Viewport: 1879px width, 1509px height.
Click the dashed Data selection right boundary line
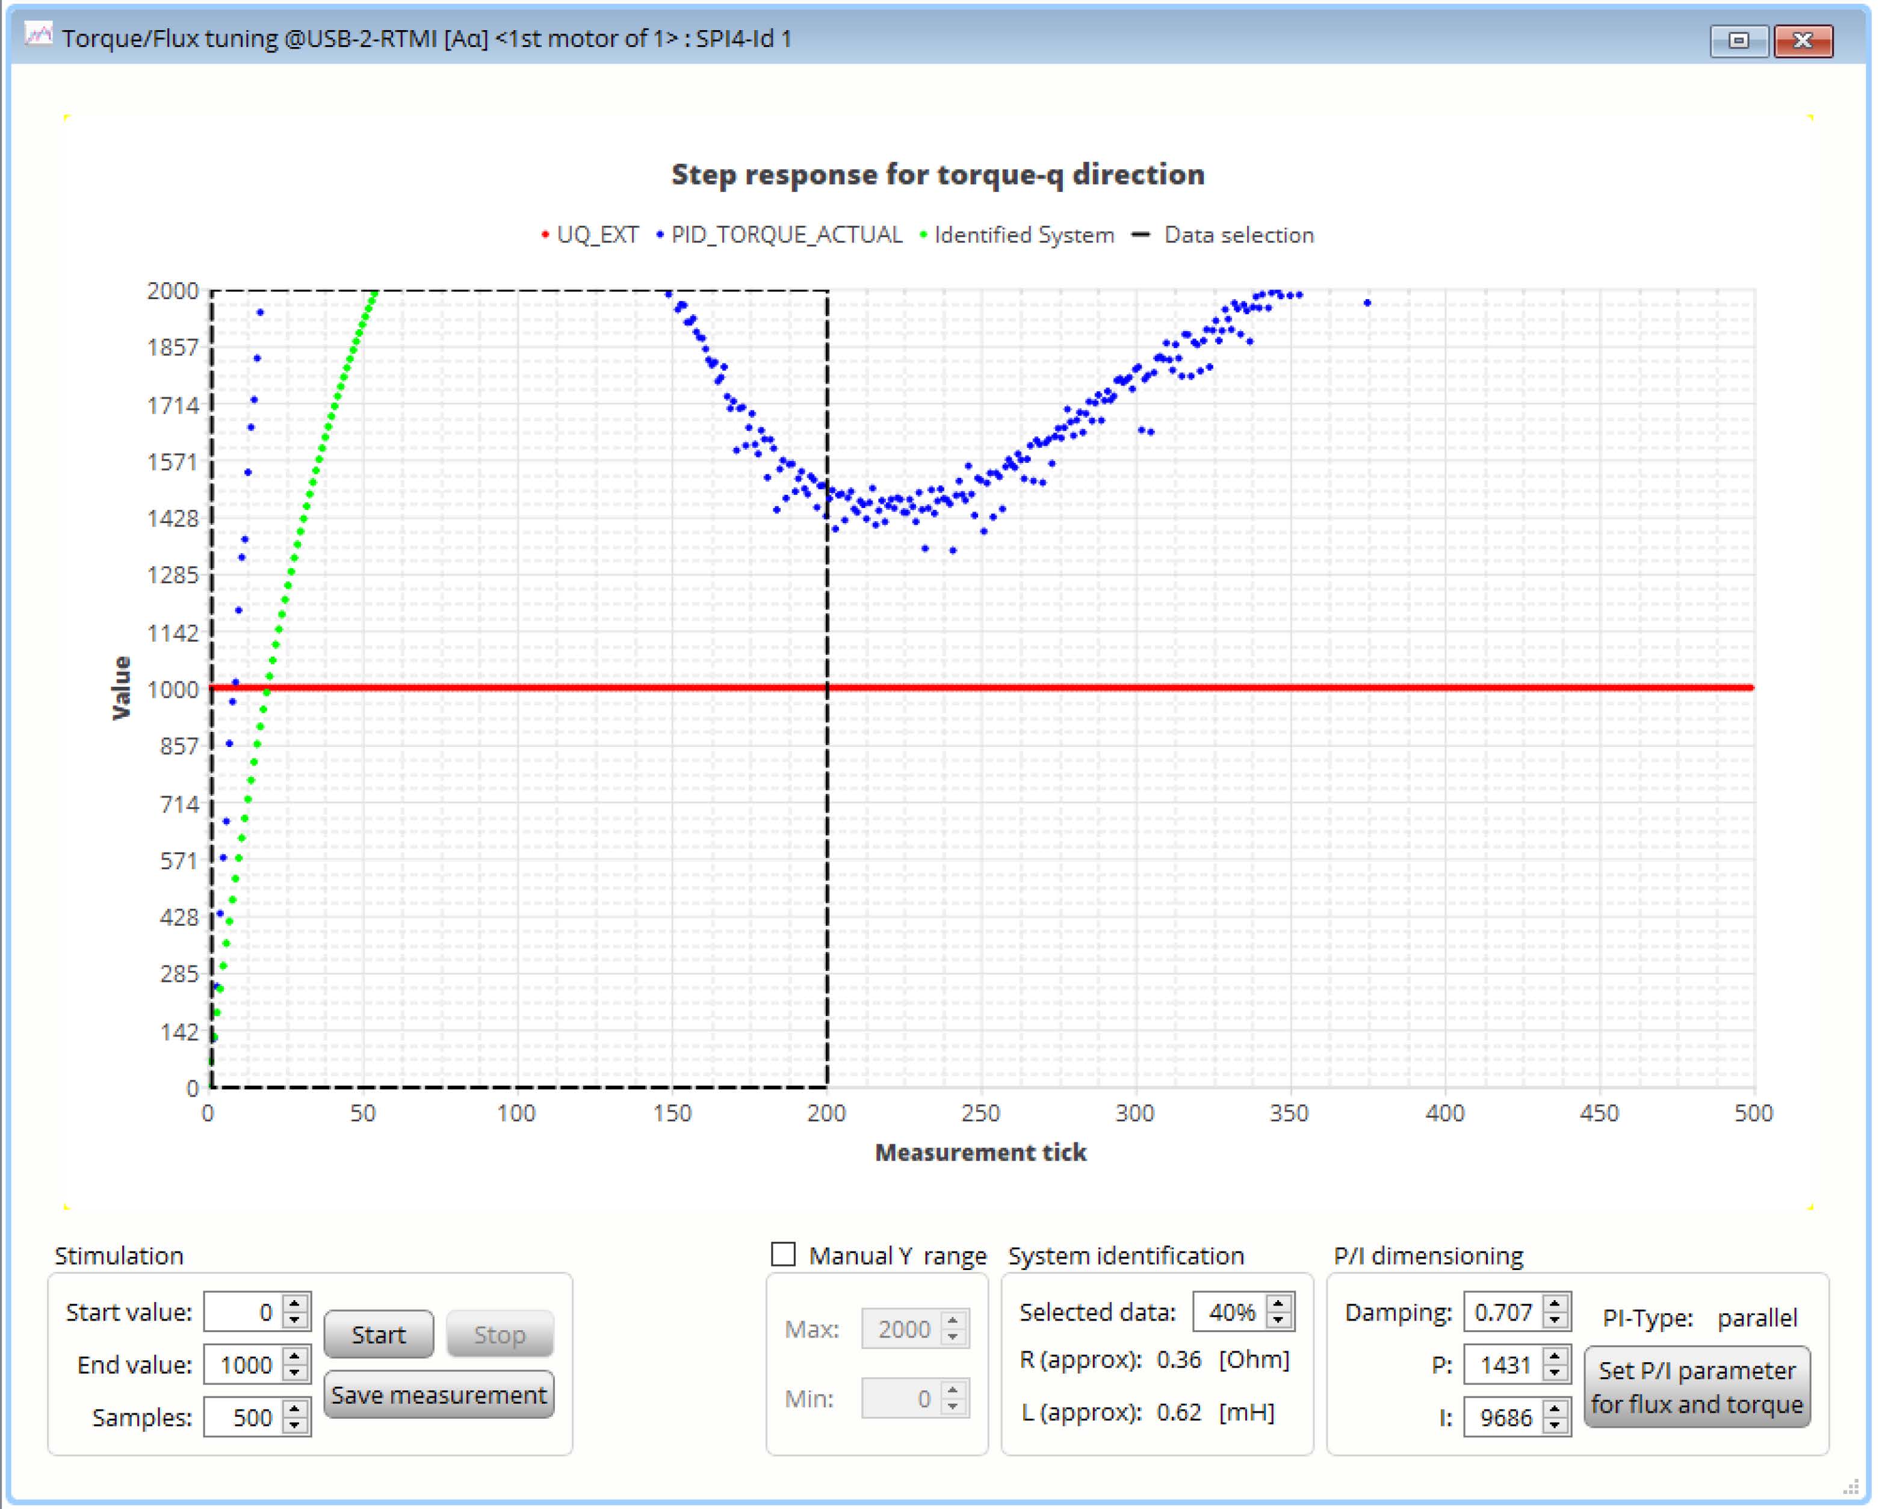[x=827, y=689]
